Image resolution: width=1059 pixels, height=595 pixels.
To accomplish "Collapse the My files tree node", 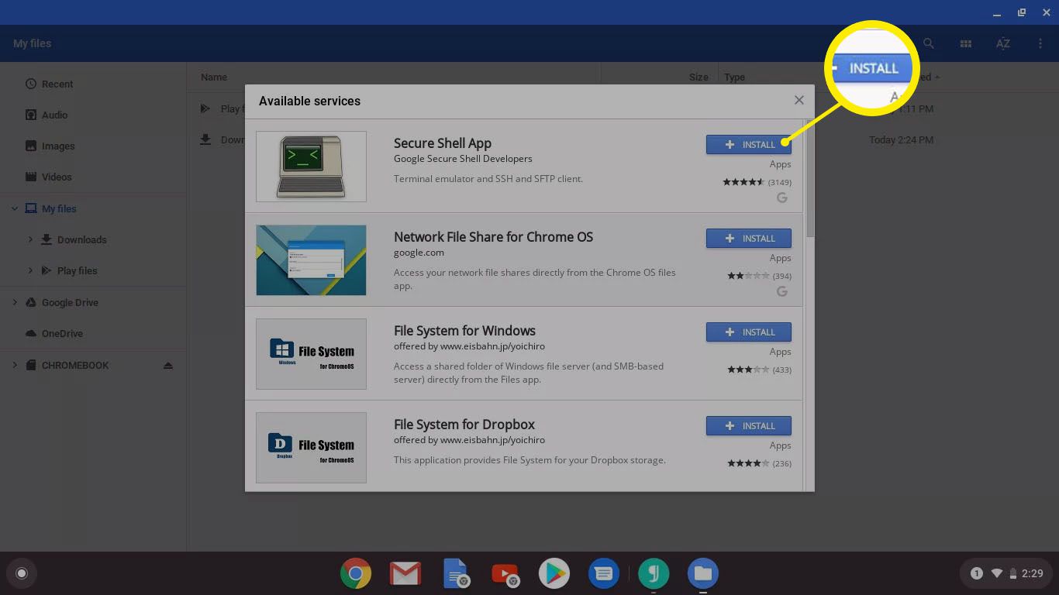I will click(x=15, y=208).
